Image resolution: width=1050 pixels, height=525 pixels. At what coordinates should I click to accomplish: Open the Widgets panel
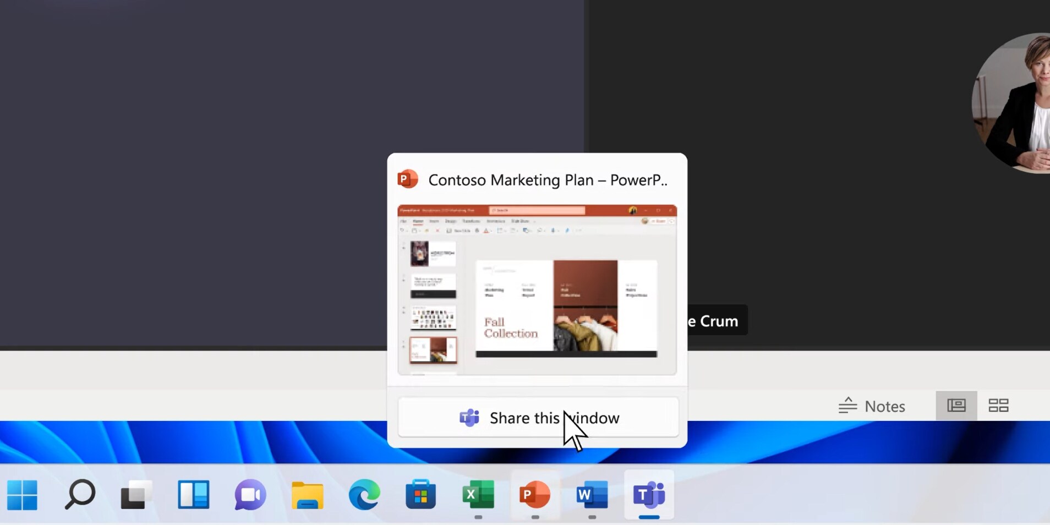(x=193, y=494)
